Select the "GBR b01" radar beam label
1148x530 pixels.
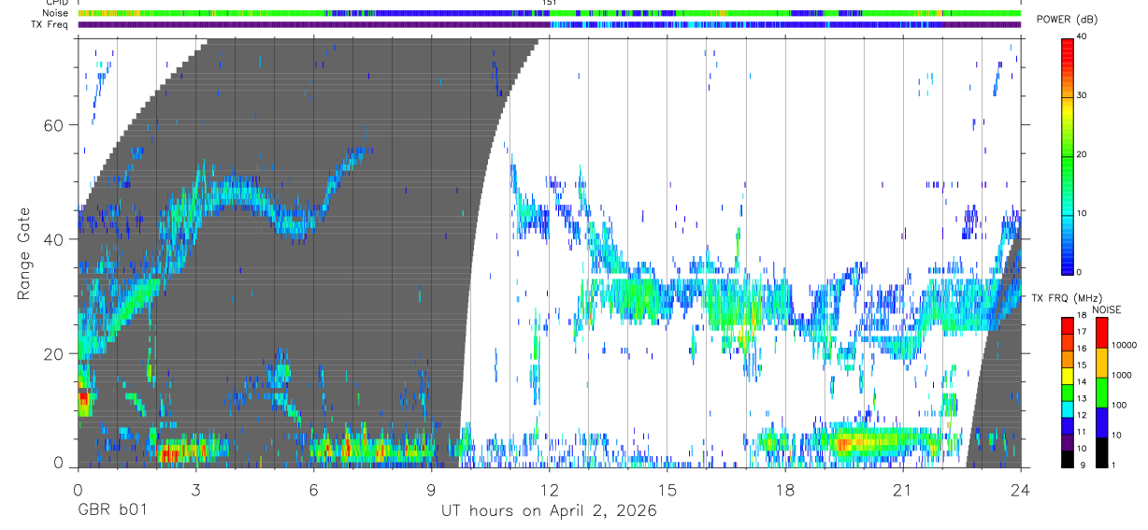tap(111, 511)
